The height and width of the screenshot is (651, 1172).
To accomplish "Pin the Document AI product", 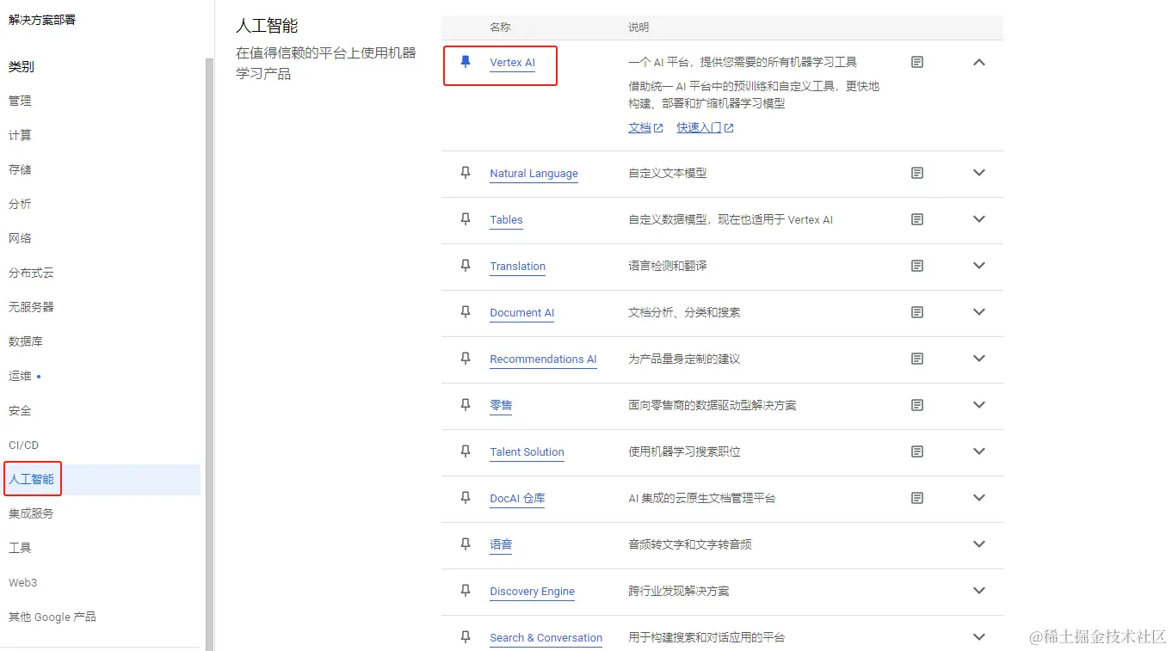I will pos(466,312).
